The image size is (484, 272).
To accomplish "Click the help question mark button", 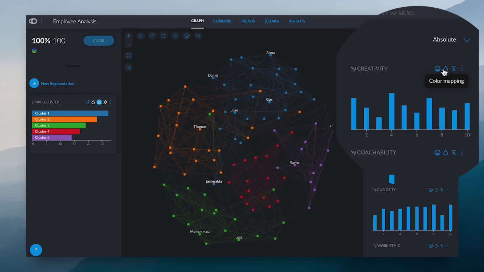I will tap(36, 250).
